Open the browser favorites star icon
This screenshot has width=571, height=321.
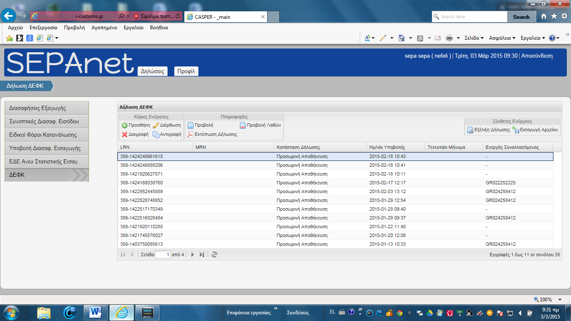(554, 16)
